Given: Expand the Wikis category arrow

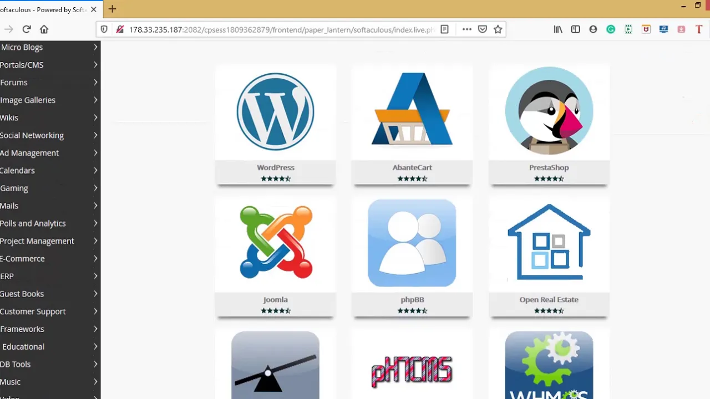Looking at the screenshot, I should click(x=95, y=117).
